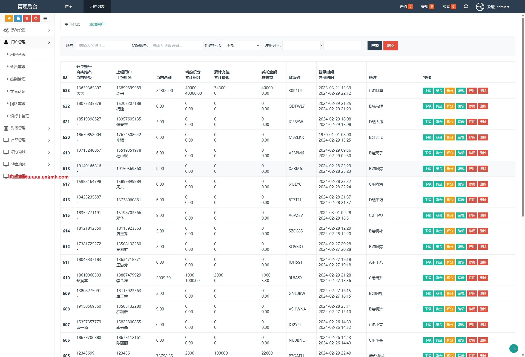Click 停用 for user ID 623
Screen dimensions: 525x357
[x=472, y=91]
